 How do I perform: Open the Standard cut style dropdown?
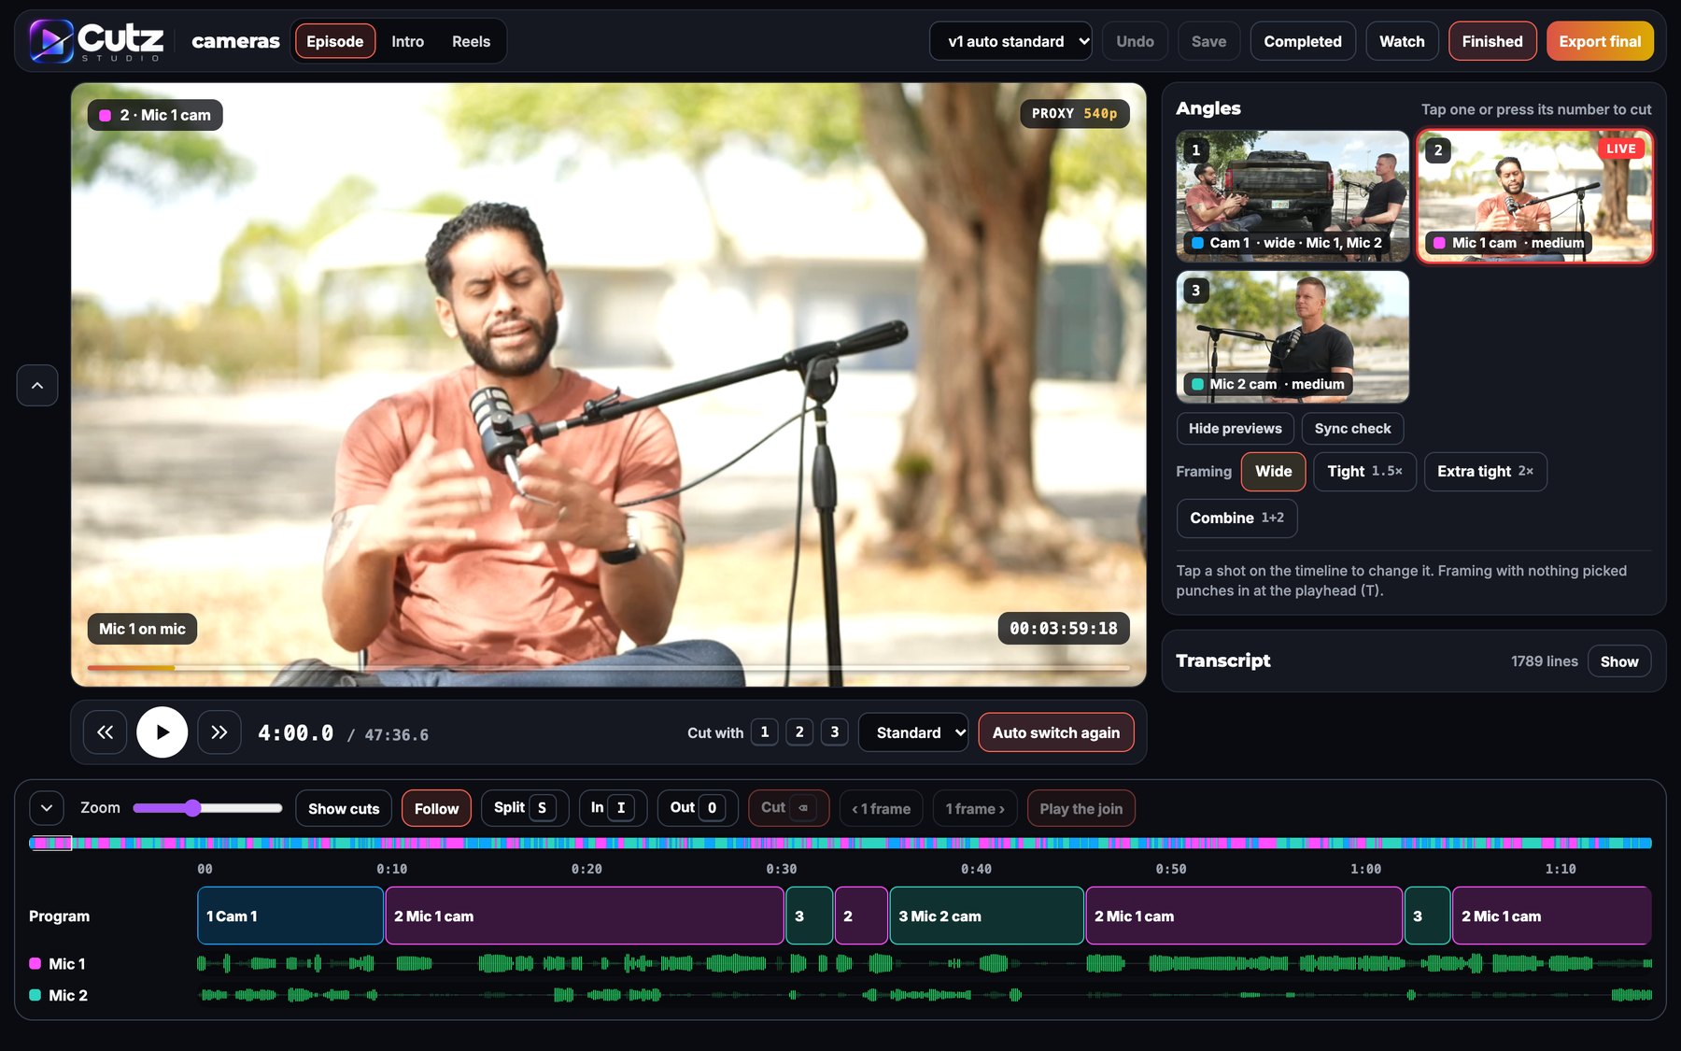tap(913, 732)
